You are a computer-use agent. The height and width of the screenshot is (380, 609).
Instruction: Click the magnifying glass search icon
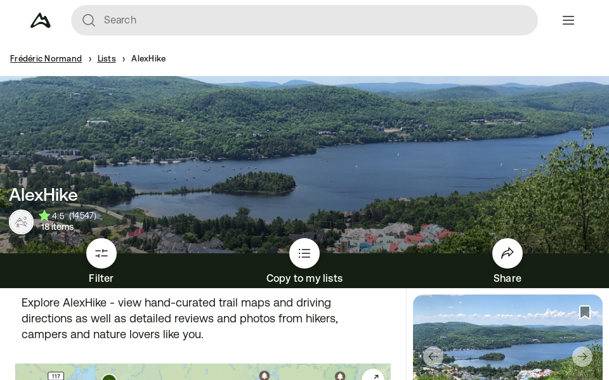coord(89,20)
